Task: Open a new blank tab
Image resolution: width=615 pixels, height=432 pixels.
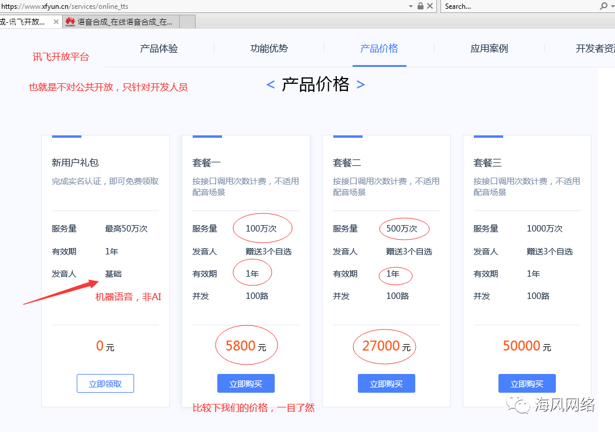Action: [x=187, y=22]
